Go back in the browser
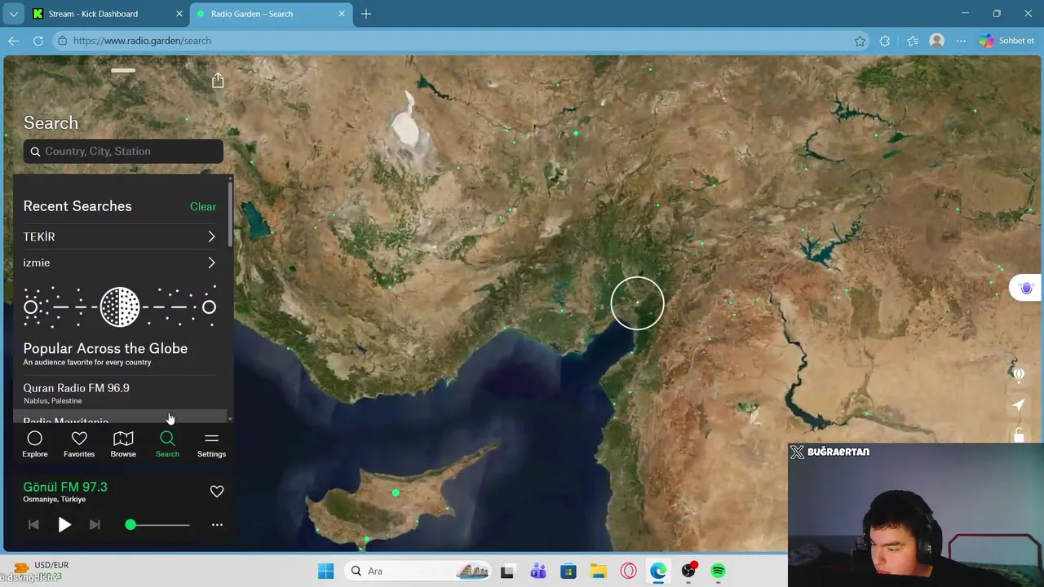This screenshot has width=1044, height=587. pos(14,41)
